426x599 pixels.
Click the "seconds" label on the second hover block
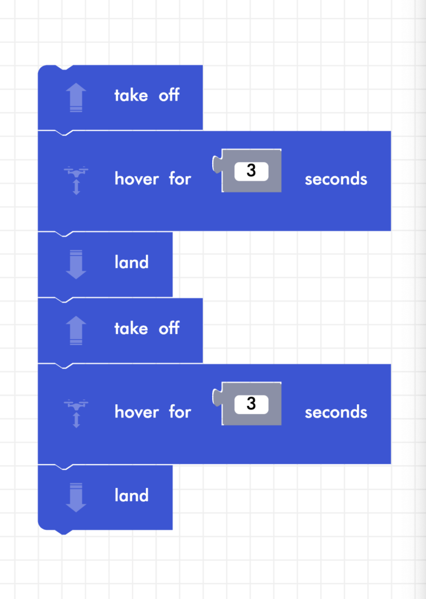click(336, 412)
